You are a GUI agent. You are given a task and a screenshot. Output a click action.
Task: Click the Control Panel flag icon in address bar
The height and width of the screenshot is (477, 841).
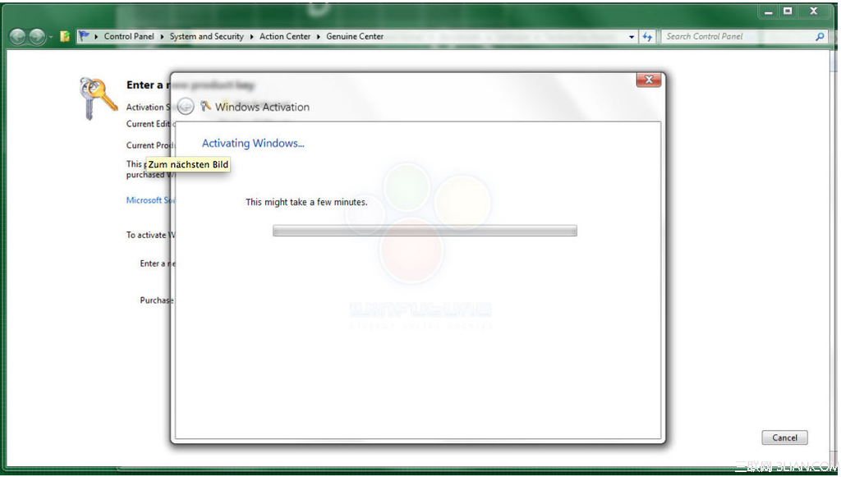click(85, 36)
